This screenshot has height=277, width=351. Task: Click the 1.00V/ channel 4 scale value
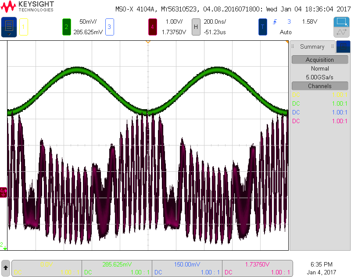pos(174,21)
